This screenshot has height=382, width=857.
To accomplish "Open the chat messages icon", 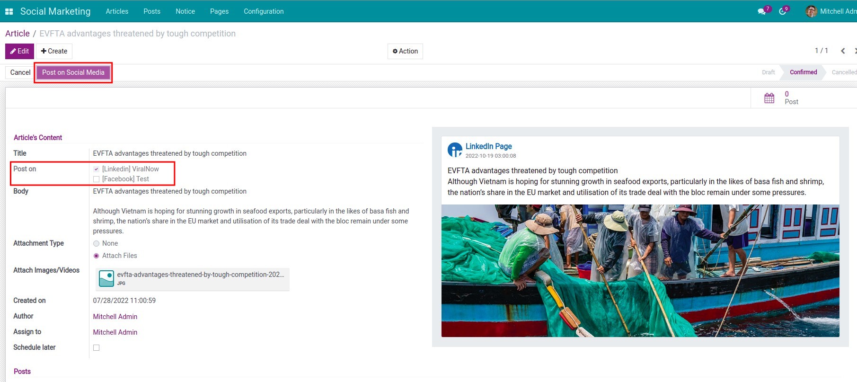I will (x=761, y=11).
